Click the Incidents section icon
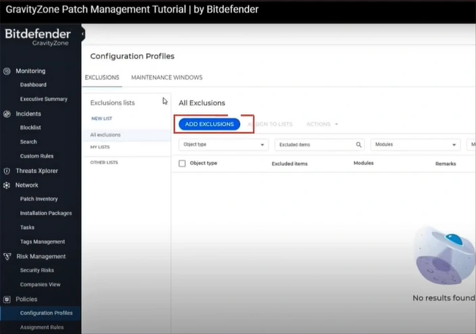The image size is (476, 334). (x=7, y=114)
